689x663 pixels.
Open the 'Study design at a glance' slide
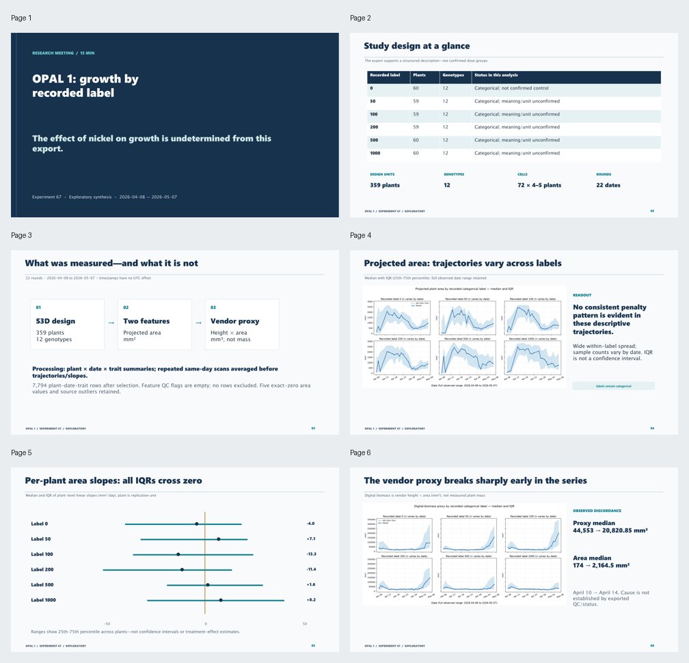[x=514, y=125]
